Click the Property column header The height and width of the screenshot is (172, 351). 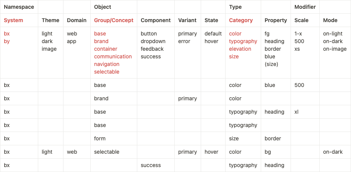tap(276, 20)
